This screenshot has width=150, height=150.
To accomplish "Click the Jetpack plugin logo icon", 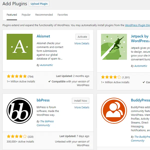I will coord(114,47).
